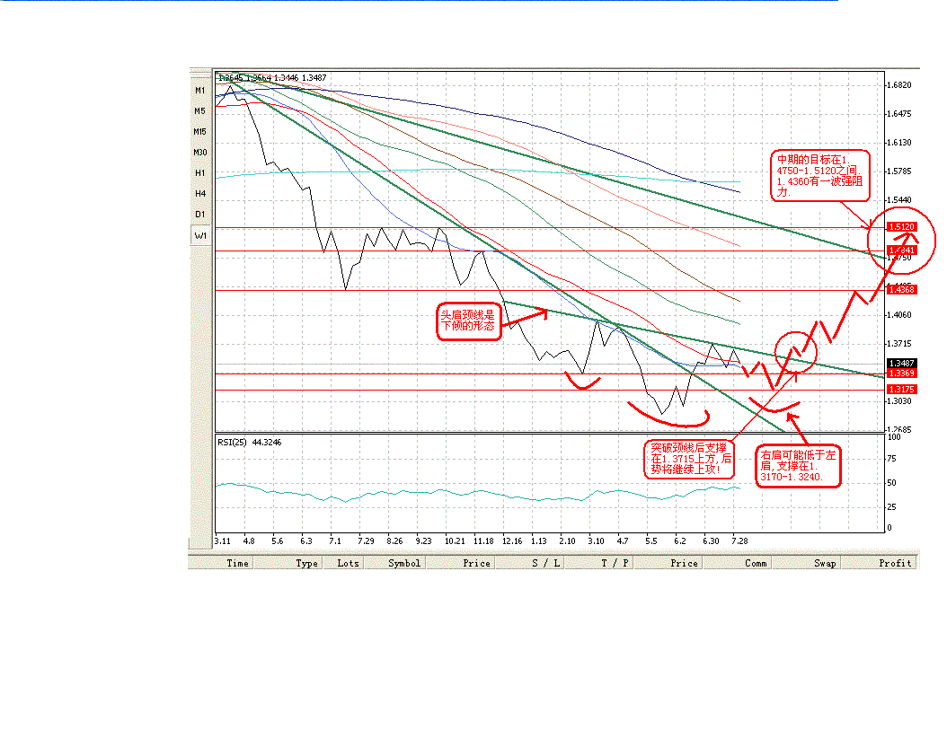Click the 10.21 date axis label
The height and width of the screenshot is (747, 947).
coord(455,541)
